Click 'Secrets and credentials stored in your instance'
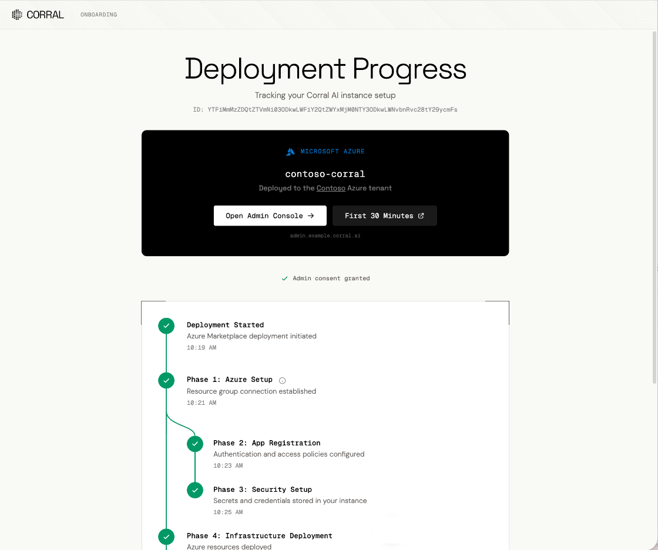 pyautogui.click(x=290, y=501)
